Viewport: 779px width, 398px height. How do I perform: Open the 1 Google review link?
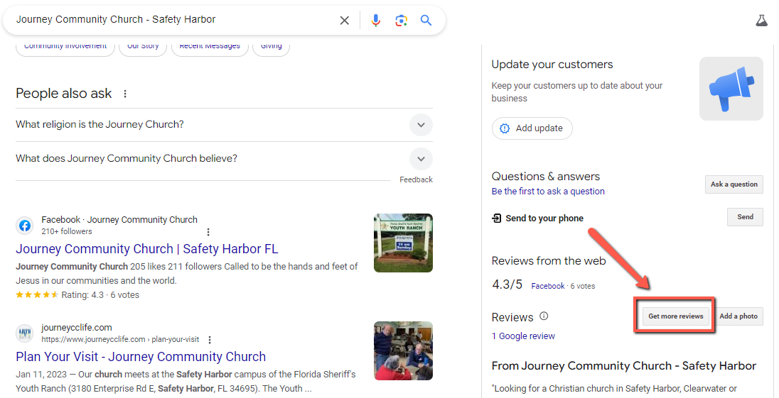pyautogui.click(x=523, y=336)
